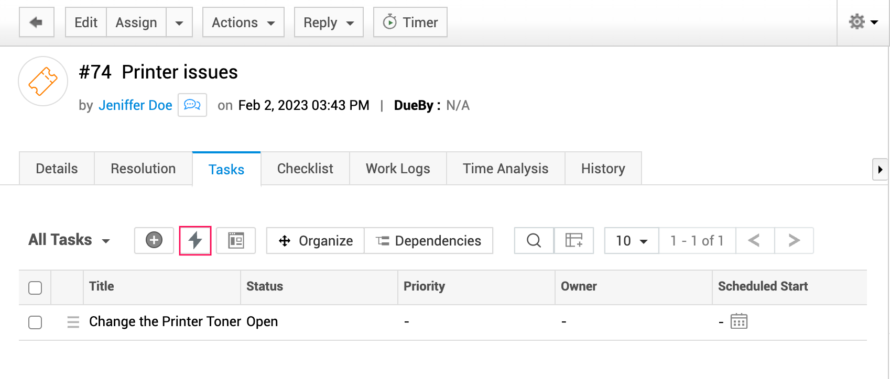Select all tasks header checkbox
The height and width of the screenshot is (379, 890).
point(35,288)
